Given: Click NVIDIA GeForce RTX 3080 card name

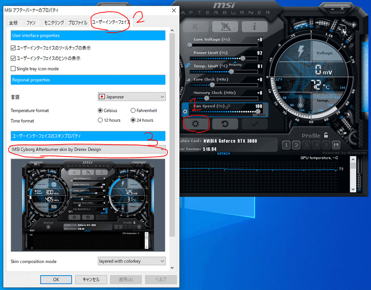Looking at the screenshot, I should coord(230,141).
